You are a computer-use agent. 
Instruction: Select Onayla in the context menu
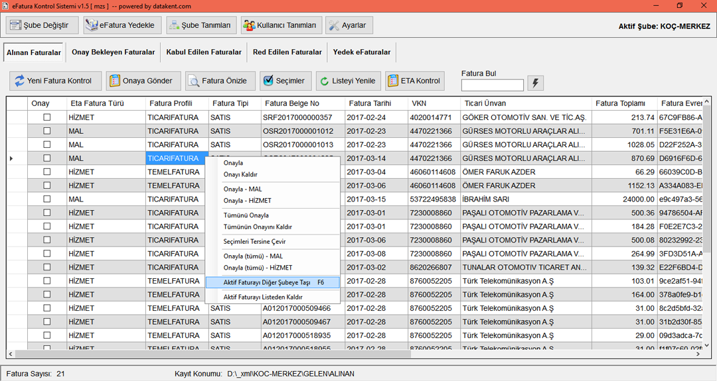tap(273, 163)
